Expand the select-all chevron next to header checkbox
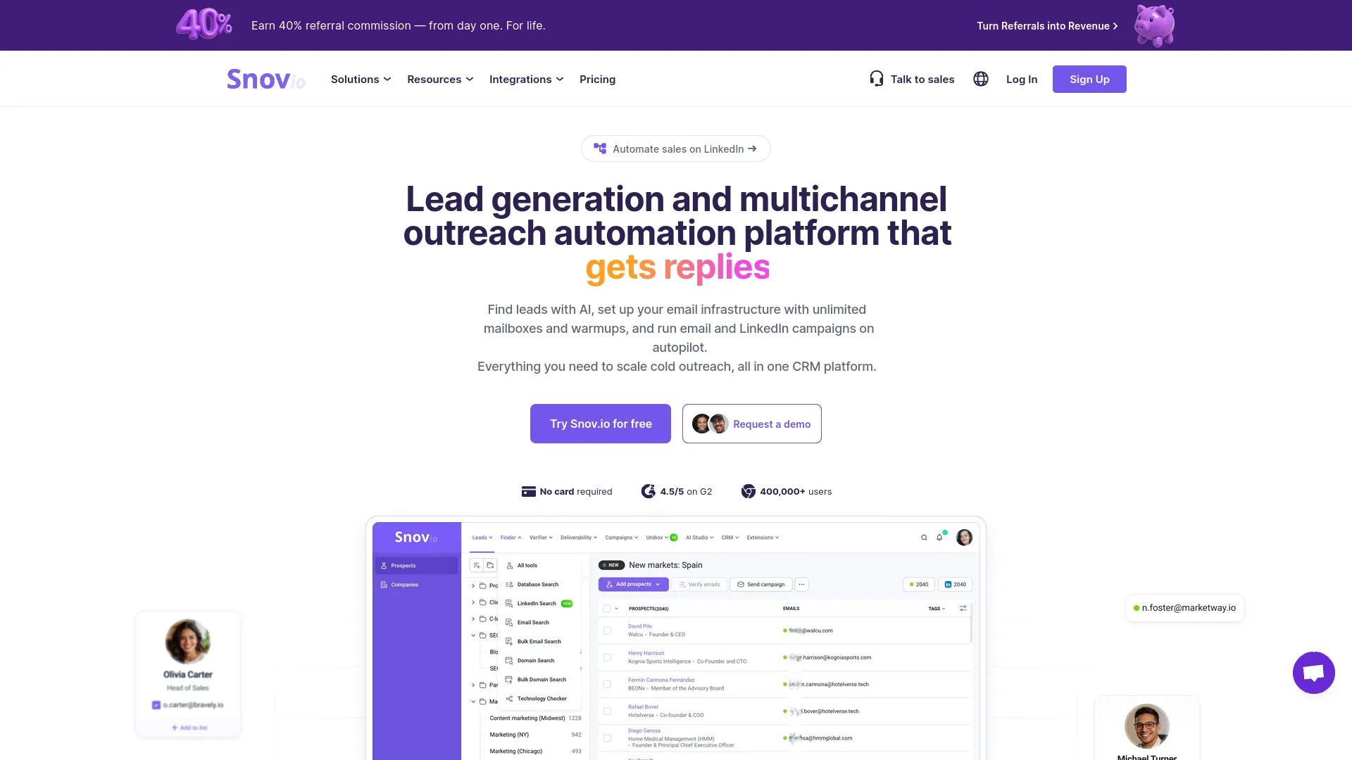Viewport: 1352px width, 760px height. (616, 609)
